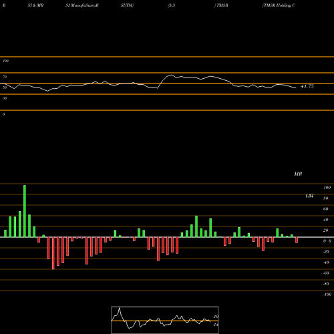Image resolution: width=334 pixels, height=334 pixels.
Task: Click the MR panel title
Action: coord(298,174)
